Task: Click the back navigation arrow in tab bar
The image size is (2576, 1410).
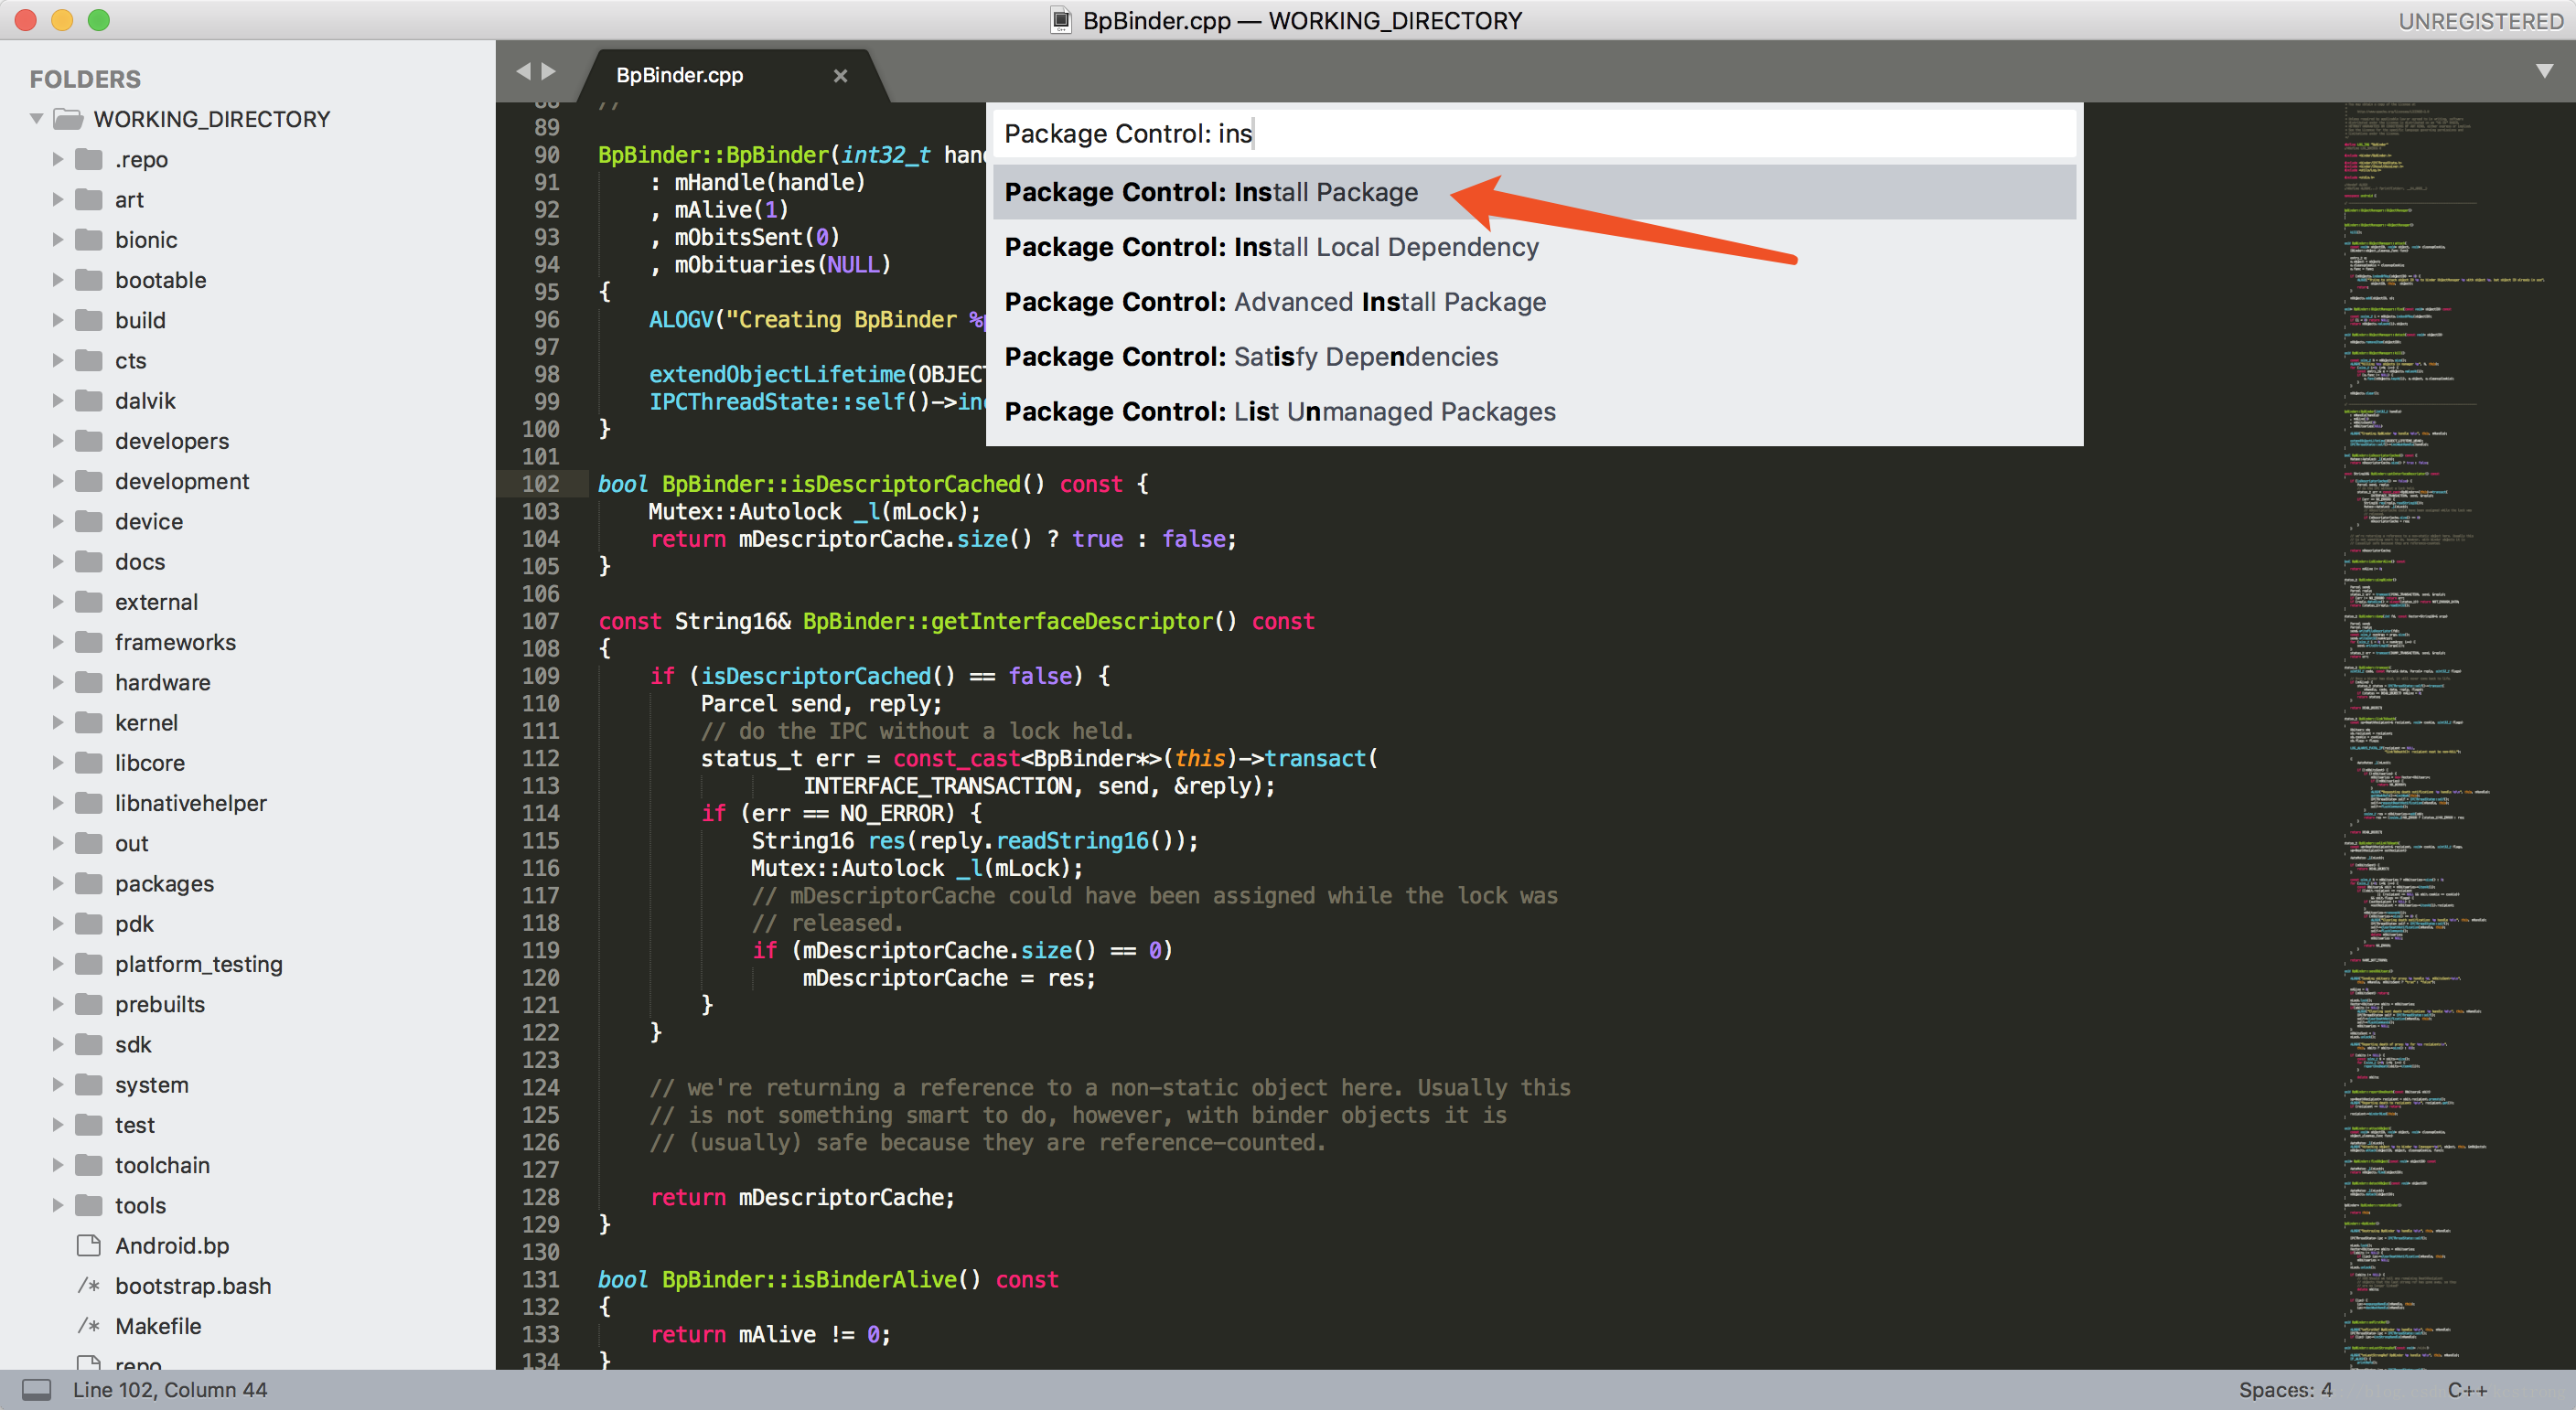Action: tap(523, 71)
